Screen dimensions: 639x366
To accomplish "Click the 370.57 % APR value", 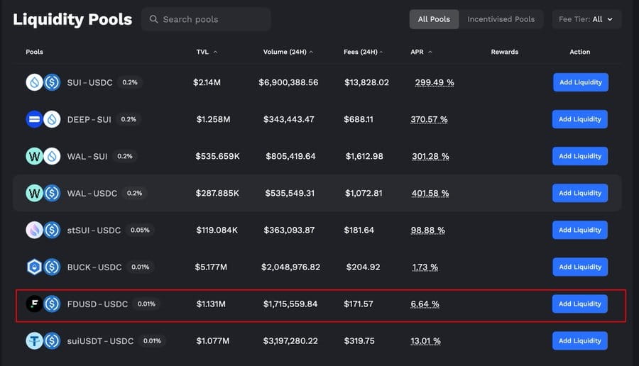I will point(429,119).
